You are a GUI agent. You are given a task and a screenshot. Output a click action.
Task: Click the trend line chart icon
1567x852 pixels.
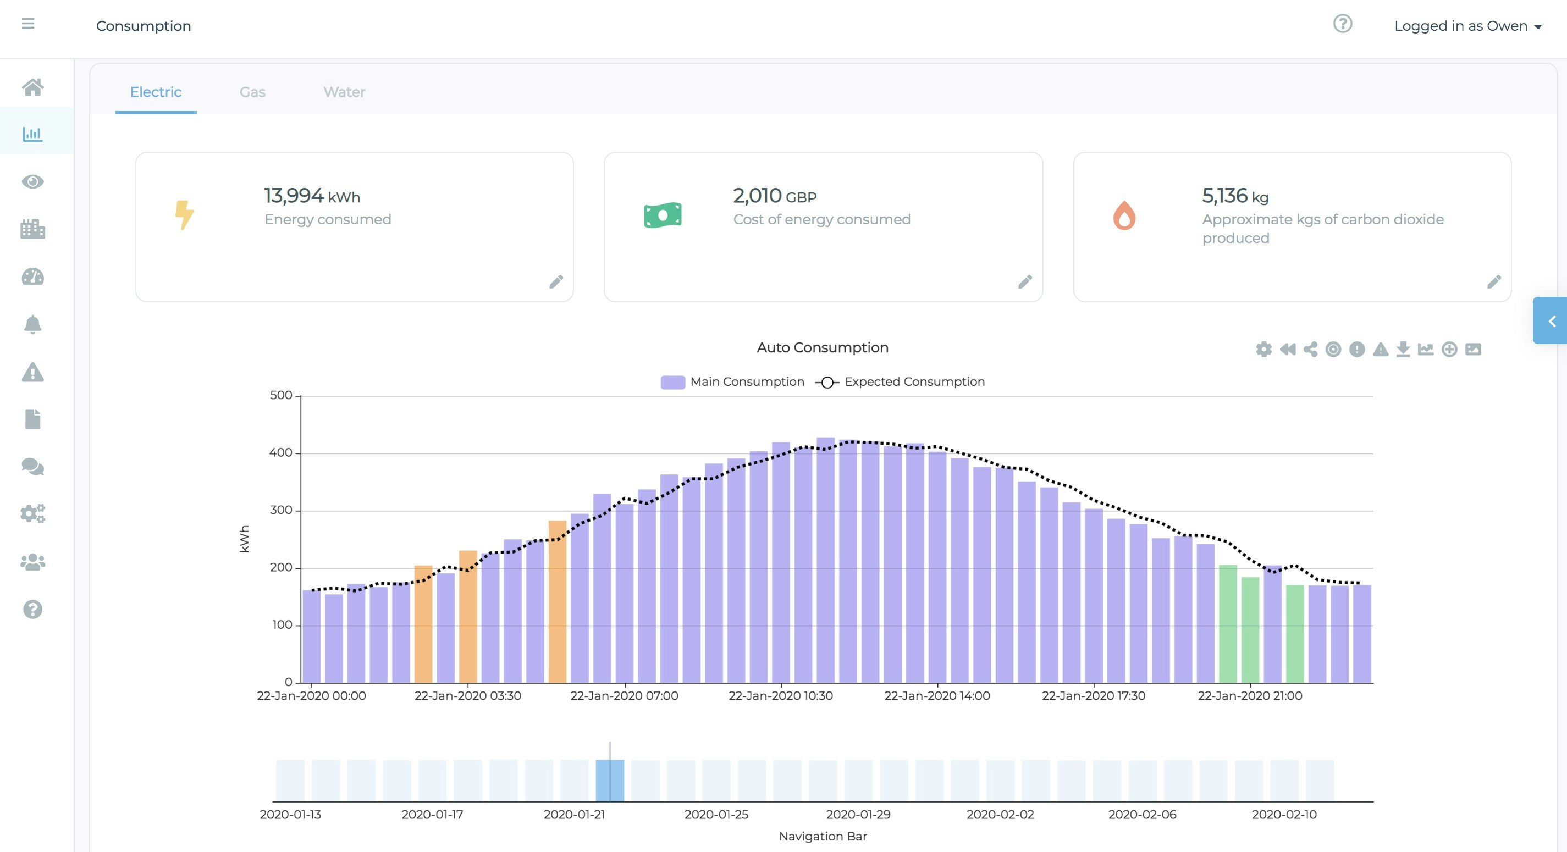pyautogui.click(x=1425, y=349)
